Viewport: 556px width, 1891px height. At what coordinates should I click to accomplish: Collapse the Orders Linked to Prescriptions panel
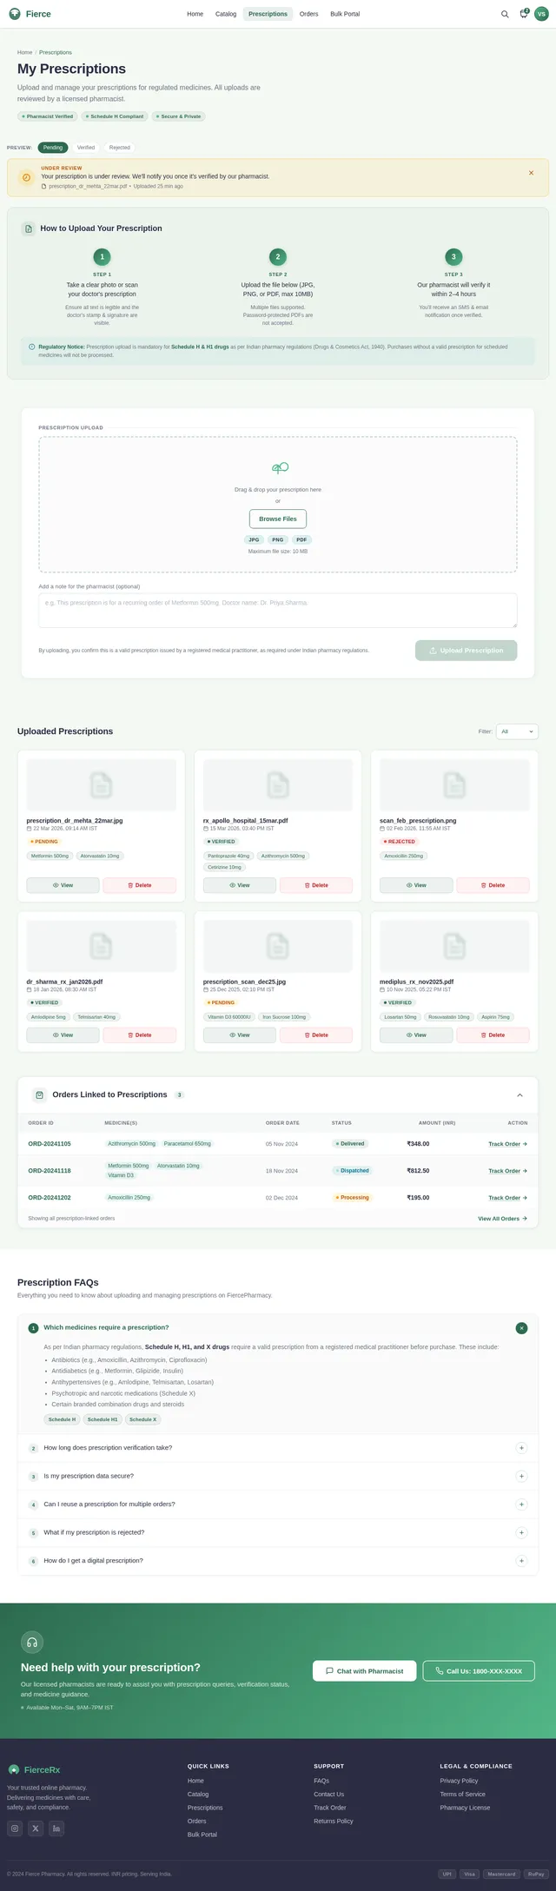point(520,1095)
